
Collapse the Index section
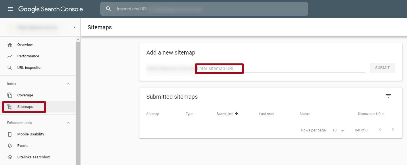(68, 84)
